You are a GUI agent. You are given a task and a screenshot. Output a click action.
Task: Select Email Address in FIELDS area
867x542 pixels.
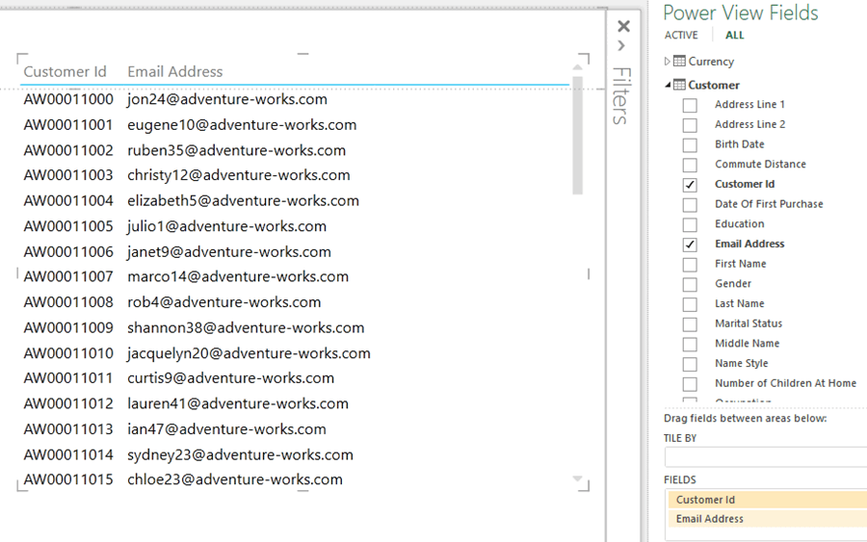[768, 519]
